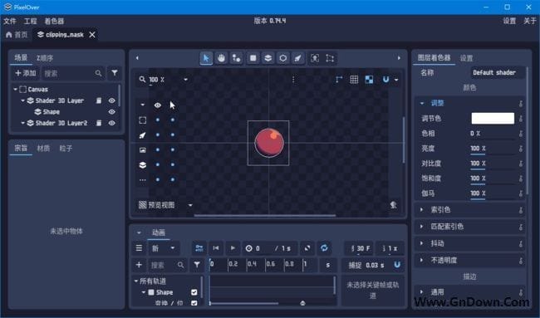Play the animation

click(233, 248)
